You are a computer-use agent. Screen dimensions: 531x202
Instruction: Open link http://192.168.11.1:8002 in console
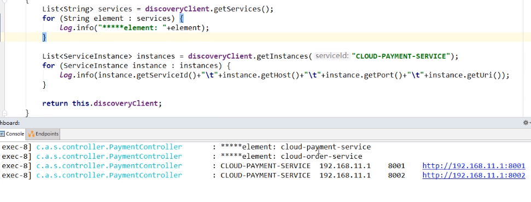click(x=474, y=175)
